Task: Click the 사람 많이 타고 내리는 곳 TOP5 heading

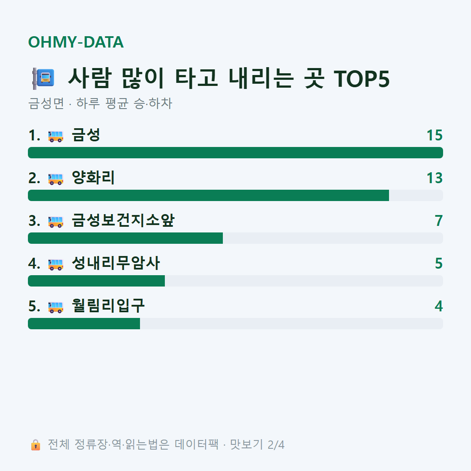Action: point(229,78)
